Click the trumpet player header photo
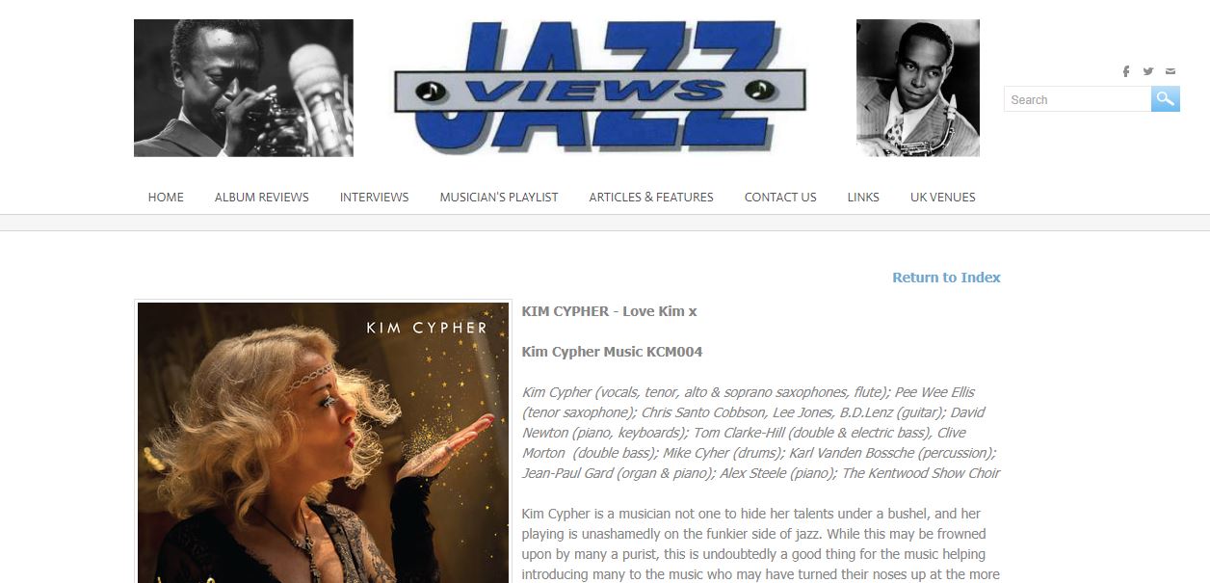Image resolution: width=1210 pixels, height=583 pixels. coord(244,88)
